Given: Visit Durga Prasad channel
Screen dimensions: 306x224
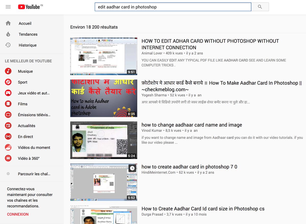Looking at the screenshot, I should point(152,214).
